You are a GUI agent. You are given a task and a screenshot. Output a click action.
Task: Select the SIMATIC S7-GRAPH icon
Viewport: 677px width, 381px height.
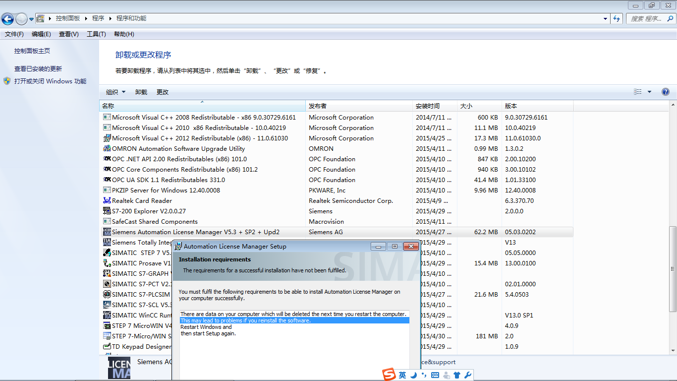click(x=107, y=274)
